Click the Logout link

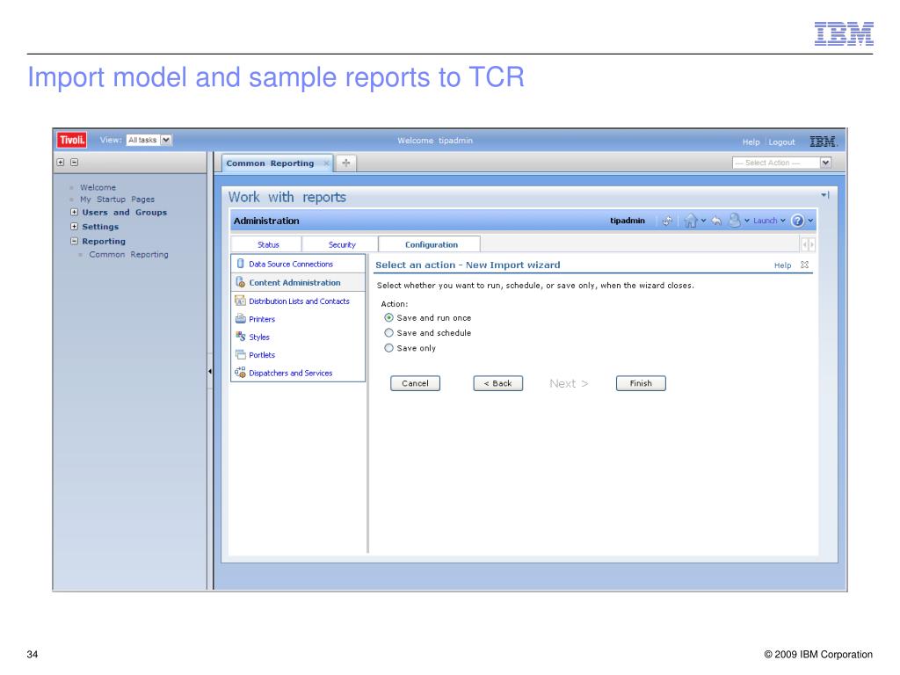click(781, 142)
